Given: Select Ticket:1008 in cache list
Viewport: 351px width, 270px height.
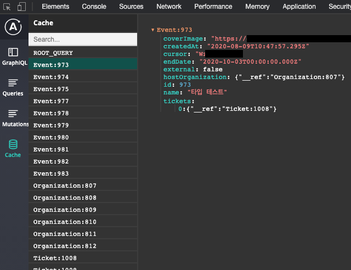Looking at the screenshot, I should click(83, 258).
